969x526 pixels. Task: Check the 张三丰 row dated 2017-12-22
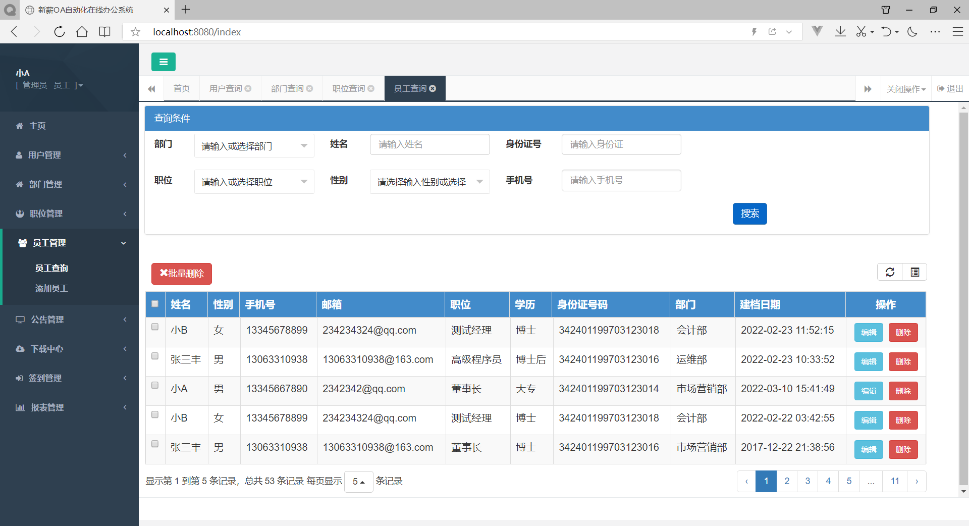click(155, 444)
